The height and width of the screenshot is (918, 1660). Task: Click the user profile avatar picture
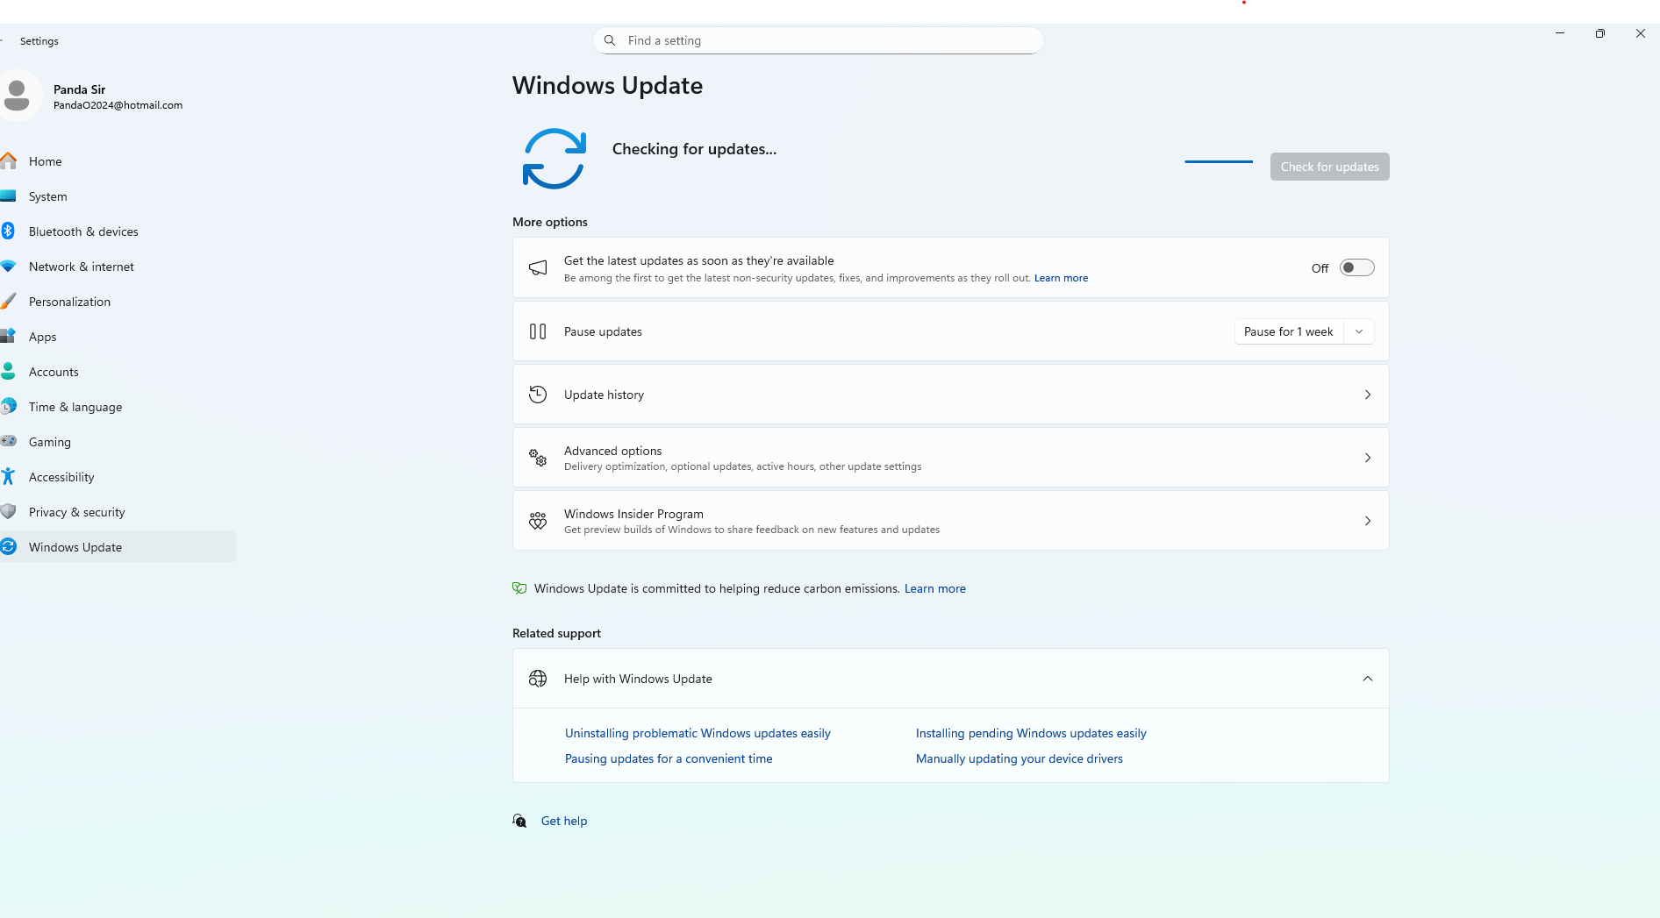[18, 96]
